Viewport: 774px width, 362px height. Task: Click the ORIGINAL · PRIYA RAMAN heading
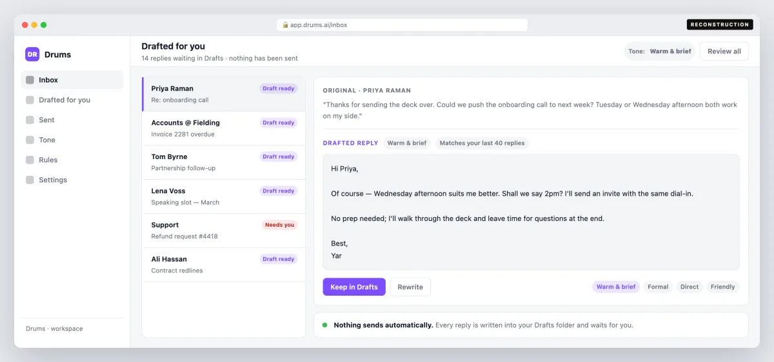367,91
